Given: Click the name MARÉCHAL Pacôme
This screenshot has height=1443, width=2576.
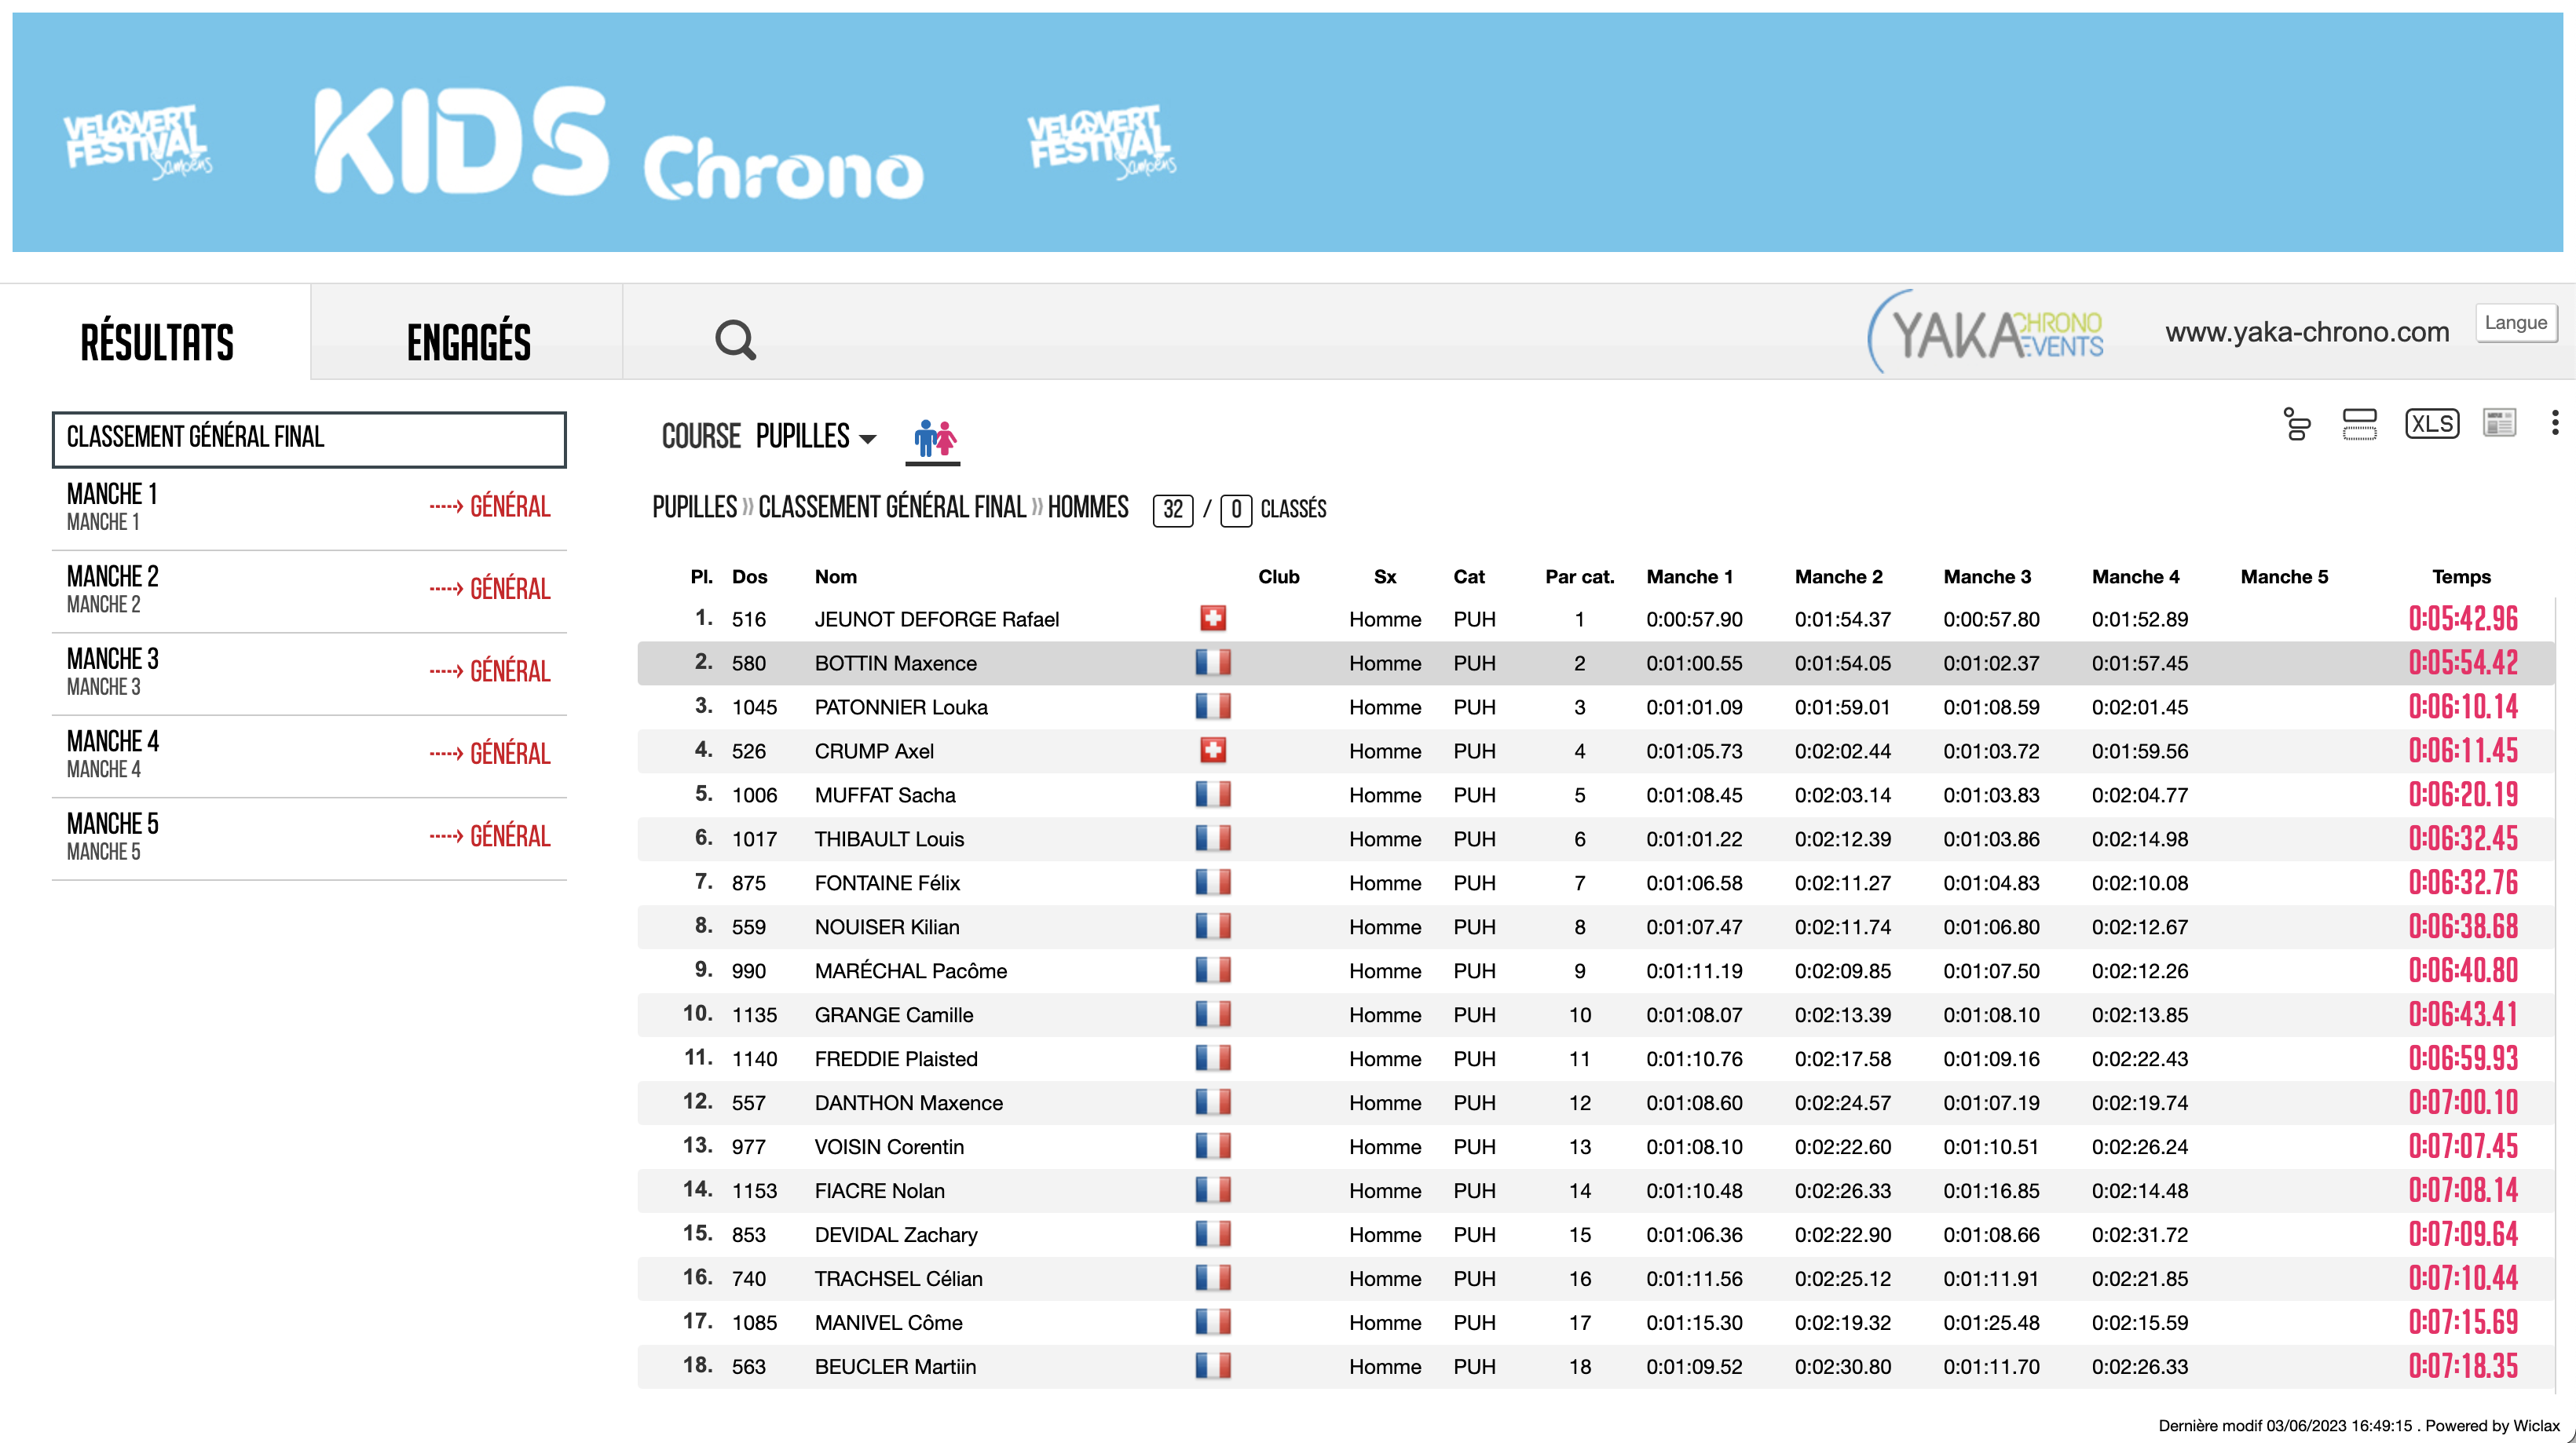Looking at the screenshot, I should pos(910,971).
